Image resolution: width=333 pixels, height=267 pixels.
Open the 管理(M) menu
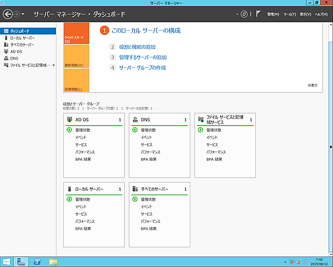pyautogui.click(x=273, y=14)
